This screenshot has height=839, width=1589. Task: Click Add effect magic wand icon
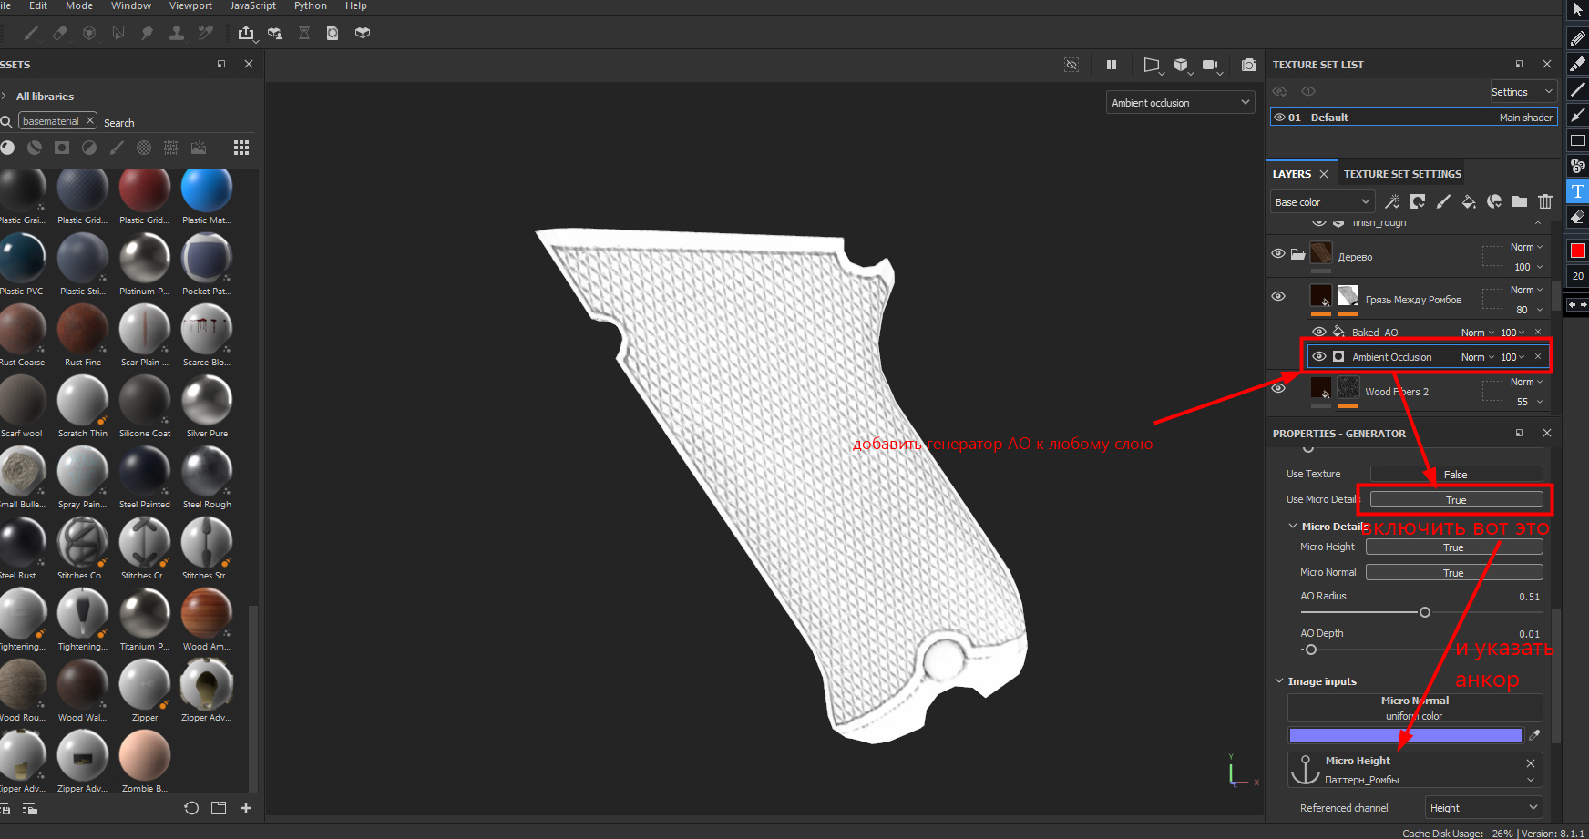tap(1392, 201)
